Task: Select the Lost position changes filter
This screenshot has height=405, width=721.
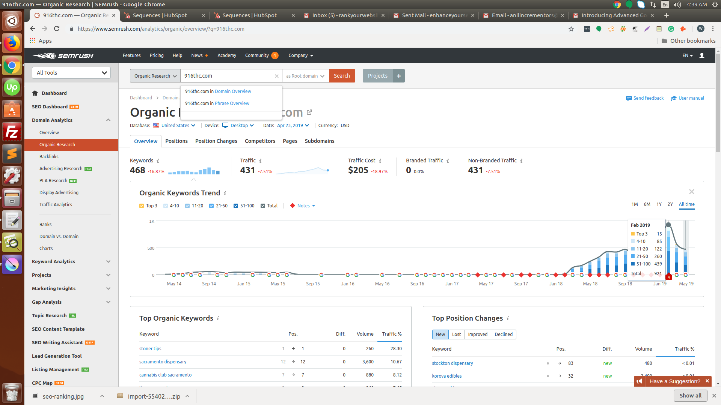Action: click(x=456, y=334)
